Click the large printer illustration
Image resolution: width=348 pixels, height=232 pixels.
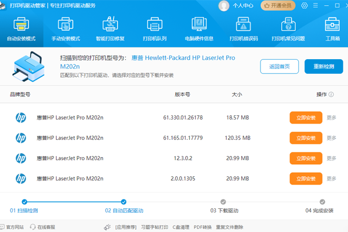pyautogui.click(x=28, y=66)
